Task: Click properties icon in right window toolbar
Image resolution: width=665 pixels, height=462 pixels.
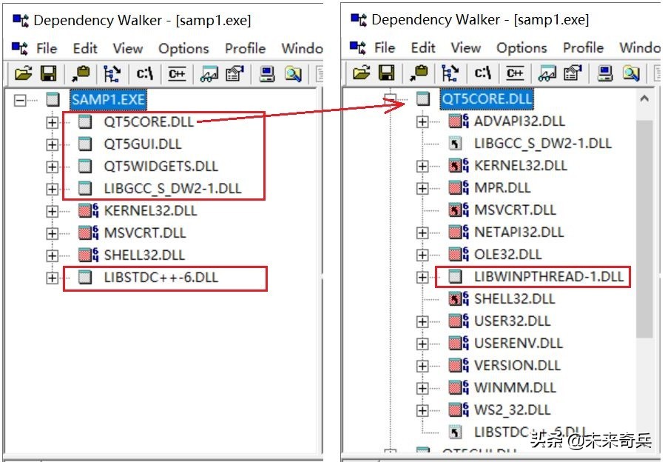Action: (x=573, y=73)
